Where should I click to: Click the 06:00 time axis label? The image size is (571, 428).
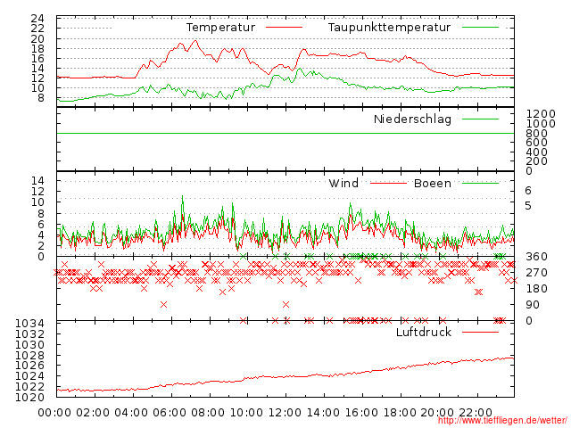point(170,412)
